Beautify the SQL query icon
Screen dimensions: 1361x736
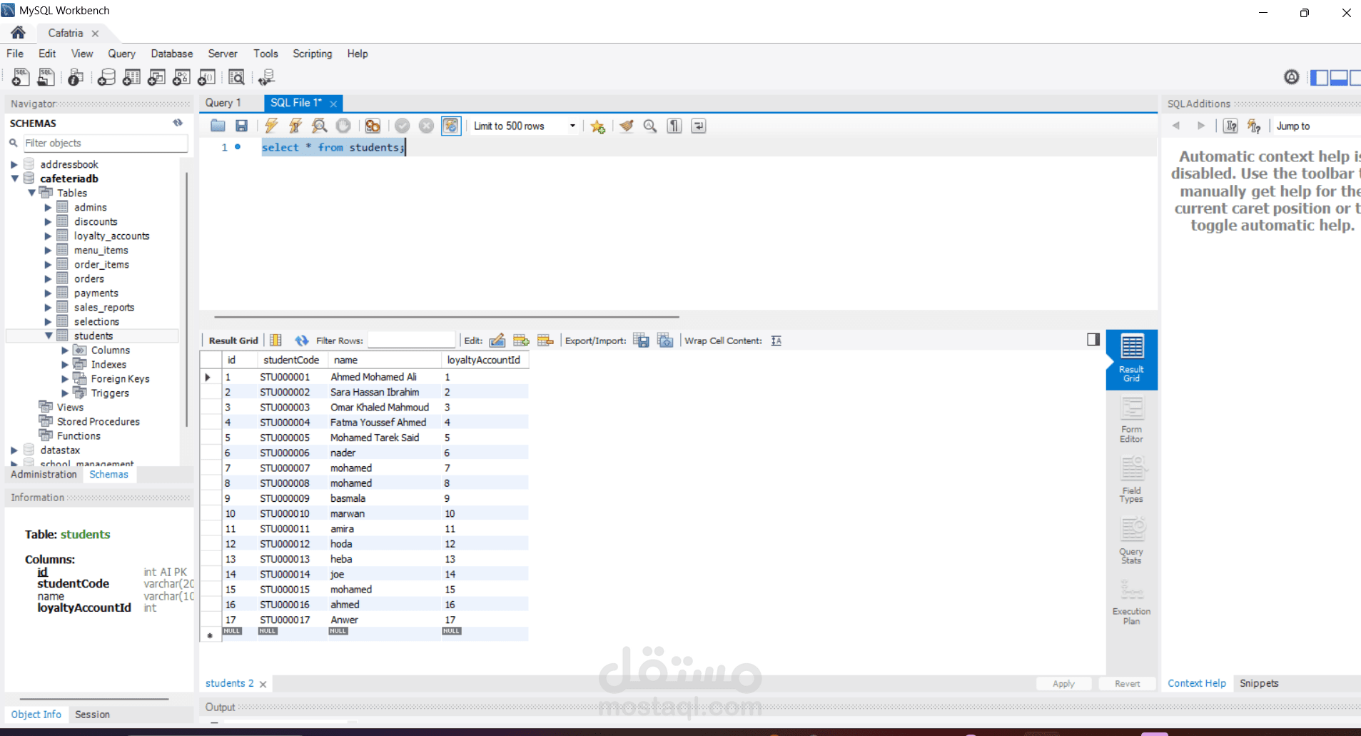[x=627, y=126]
